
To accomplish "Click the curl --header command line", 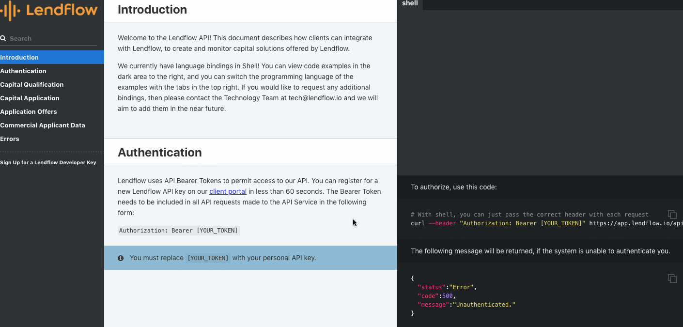I will [547, 223].
